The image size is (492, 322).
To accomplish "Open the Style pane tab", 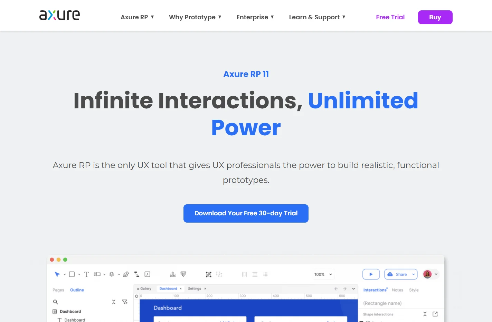I will coord(414,290).
